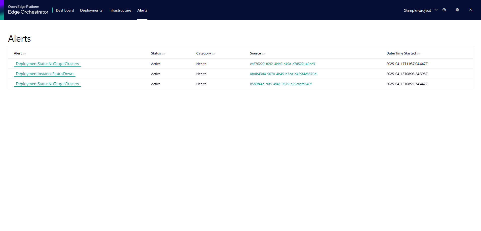The width and height of the screenshot is (481, 231).
Task: Sort the Alert column ascending
Action: (x=23, y=53)
